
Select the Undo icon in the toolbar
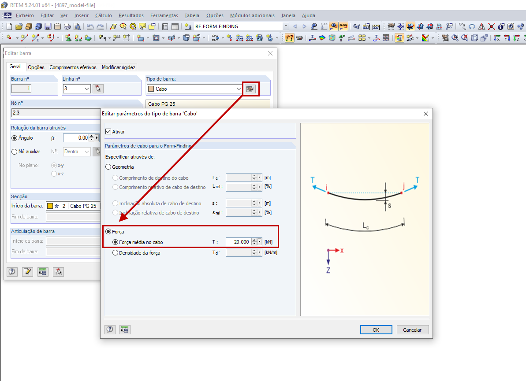coord(90,26)
